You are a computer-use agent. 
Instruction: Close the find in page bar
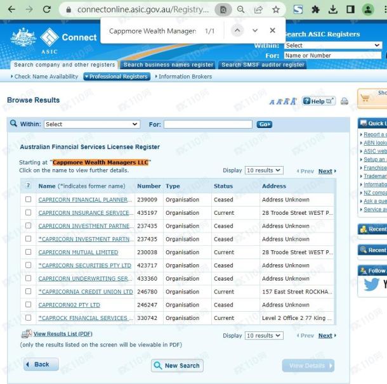(x=272, y=30)
